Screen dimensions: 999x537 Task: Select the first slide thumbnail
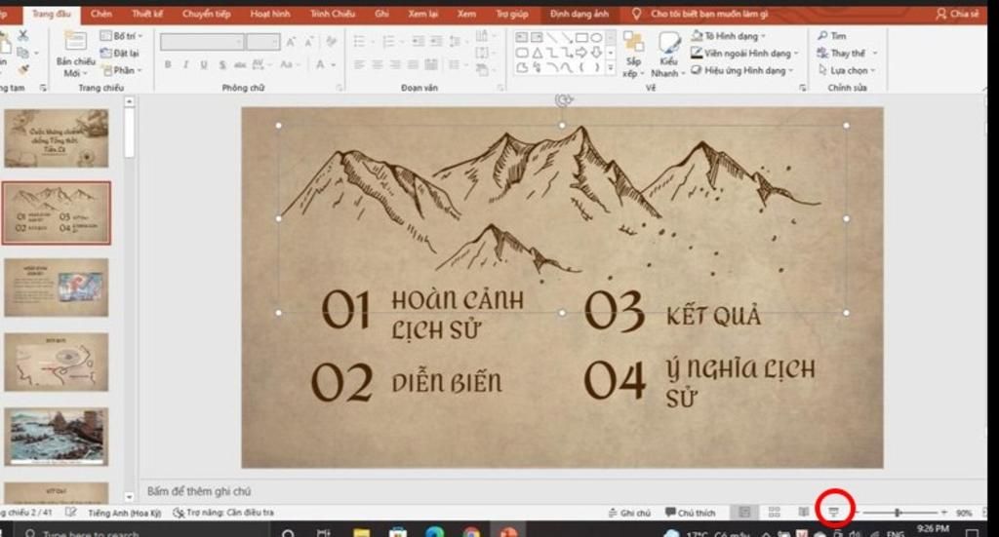[56, 138]
